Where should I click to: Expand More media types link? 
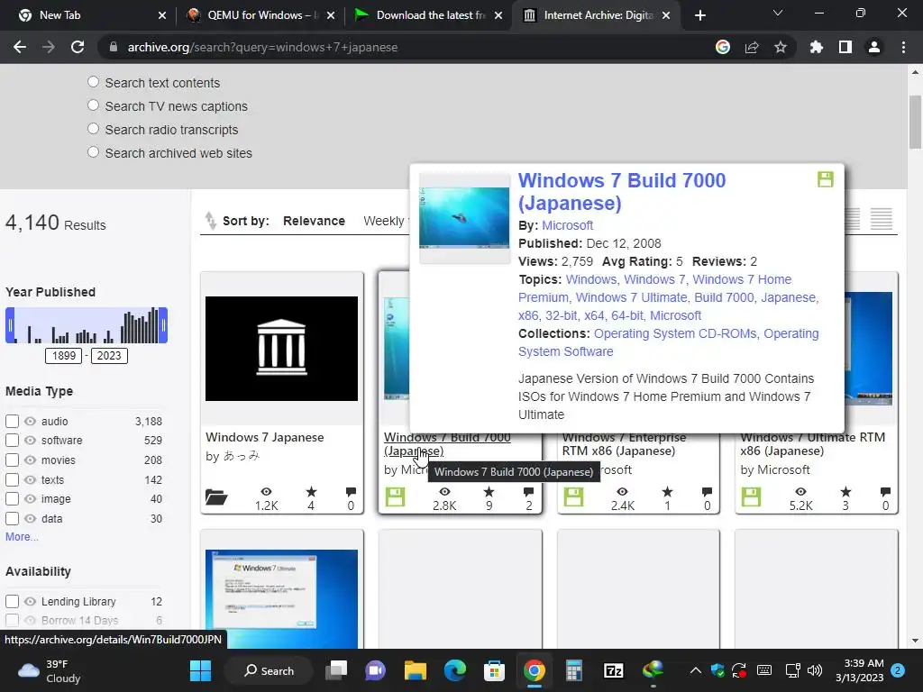coord(22,537)
